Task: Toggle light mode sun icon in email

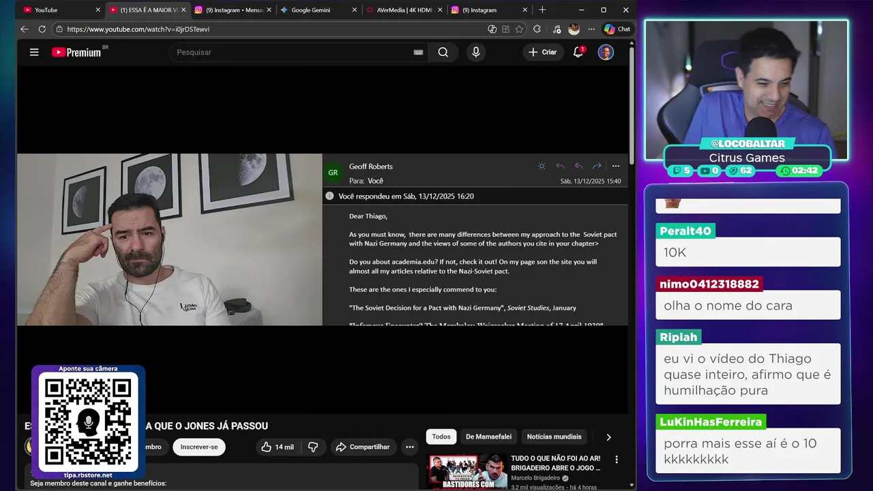Action: (x=542, y=166)
